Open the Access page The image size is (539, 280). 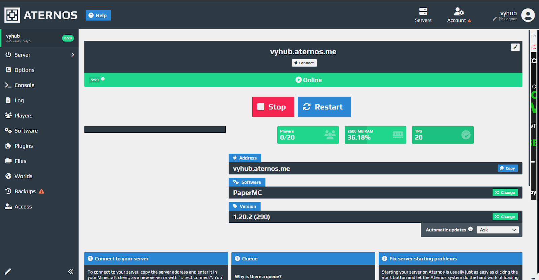pyautogui.click(x=39, y=206)
